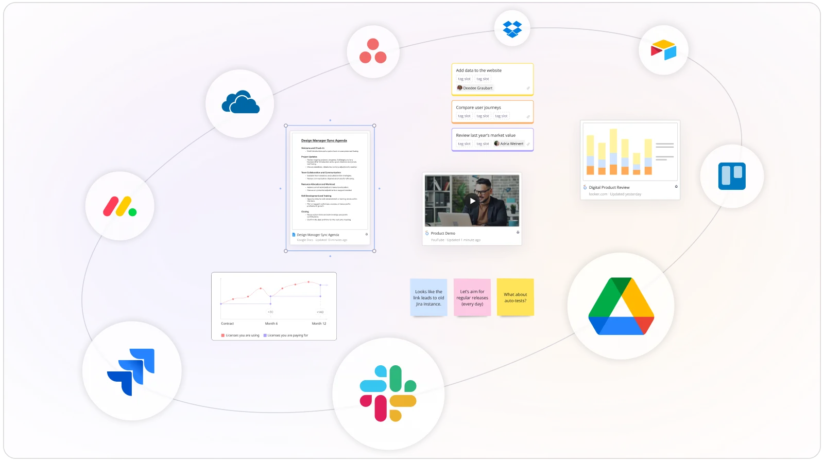Click the Google Docs file icon beside Design Manager Sync Agenda

(x=294, y=235)
